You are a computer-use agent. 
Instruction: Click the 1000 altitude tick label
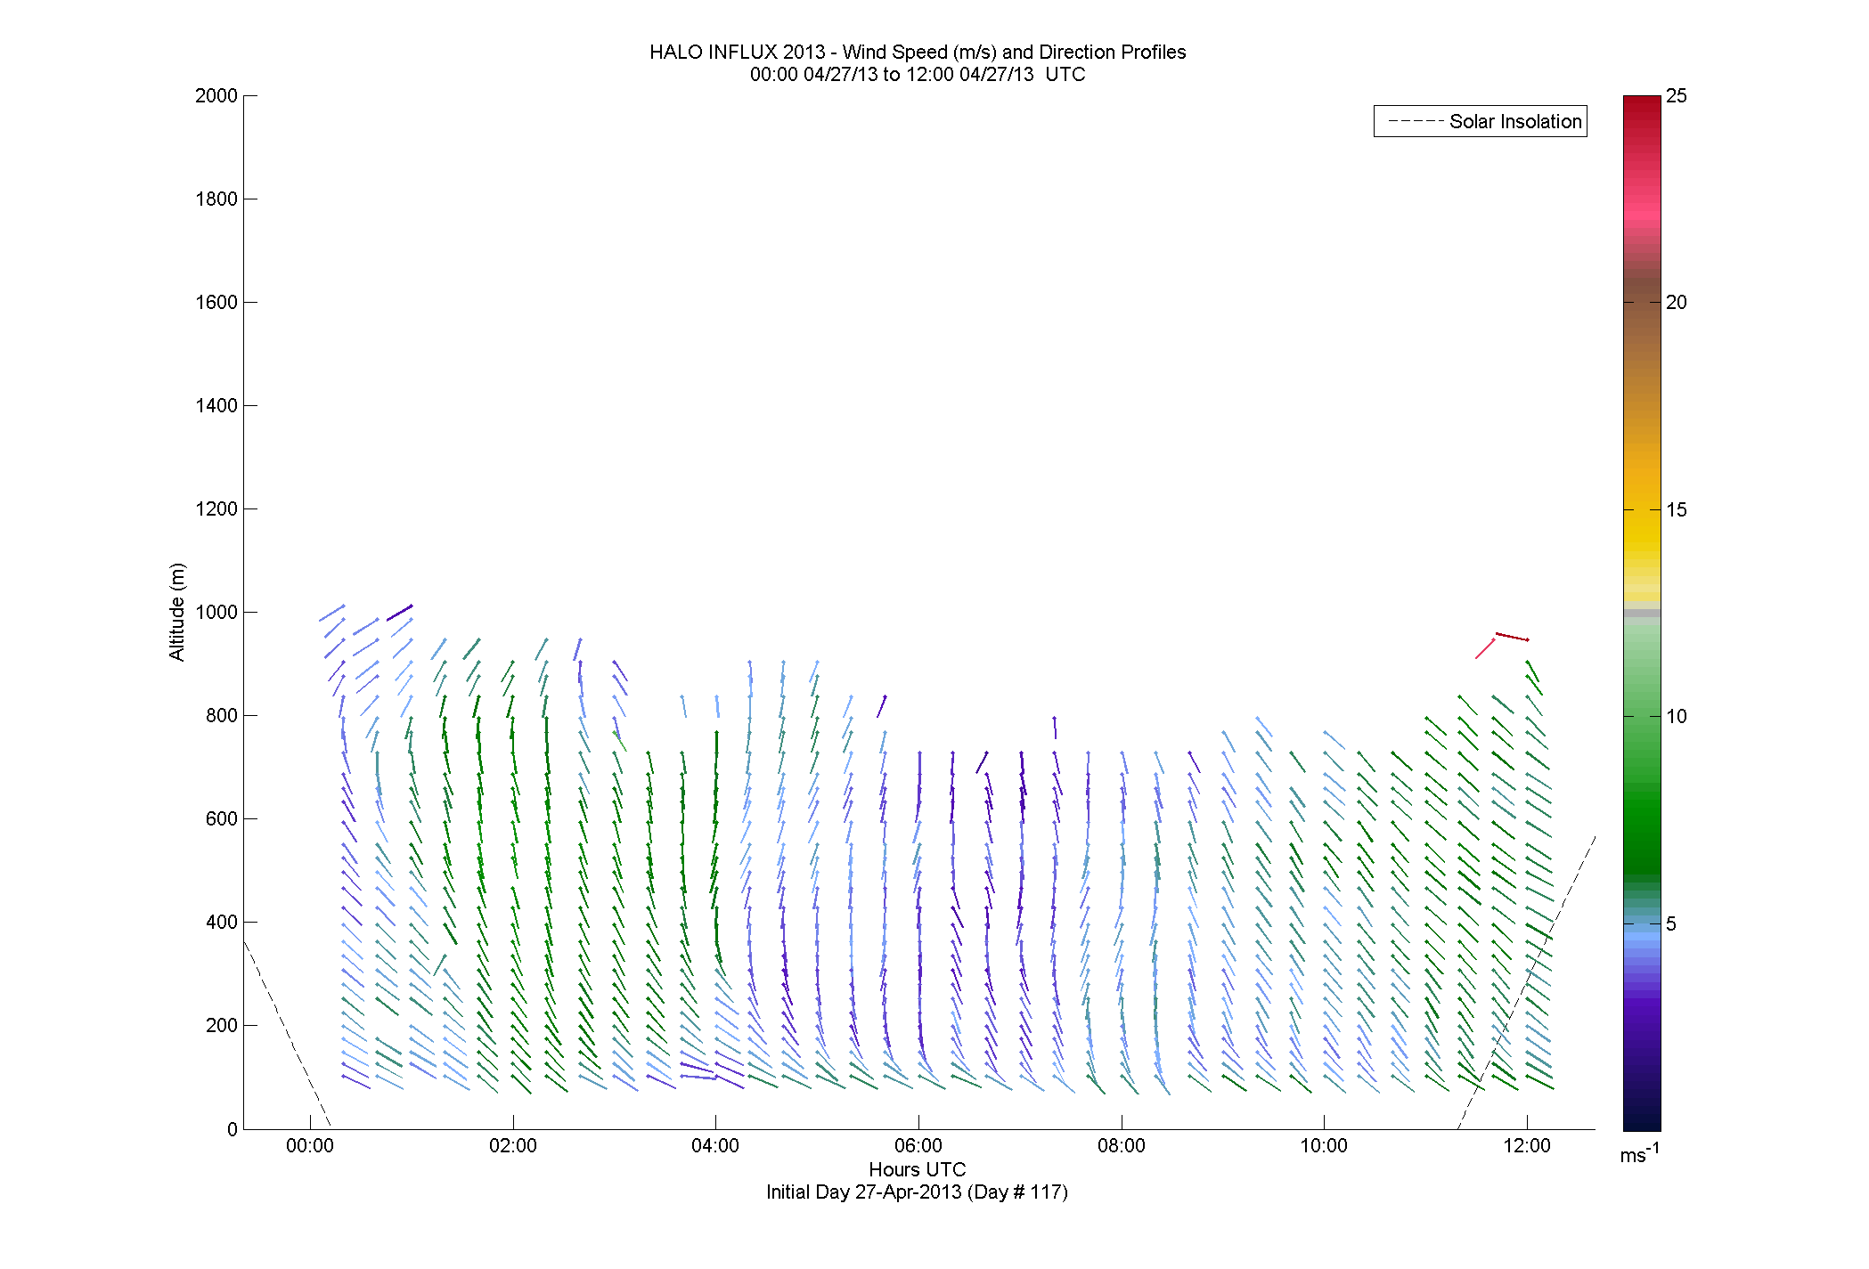pyautogui.click(x=216, y=612)
